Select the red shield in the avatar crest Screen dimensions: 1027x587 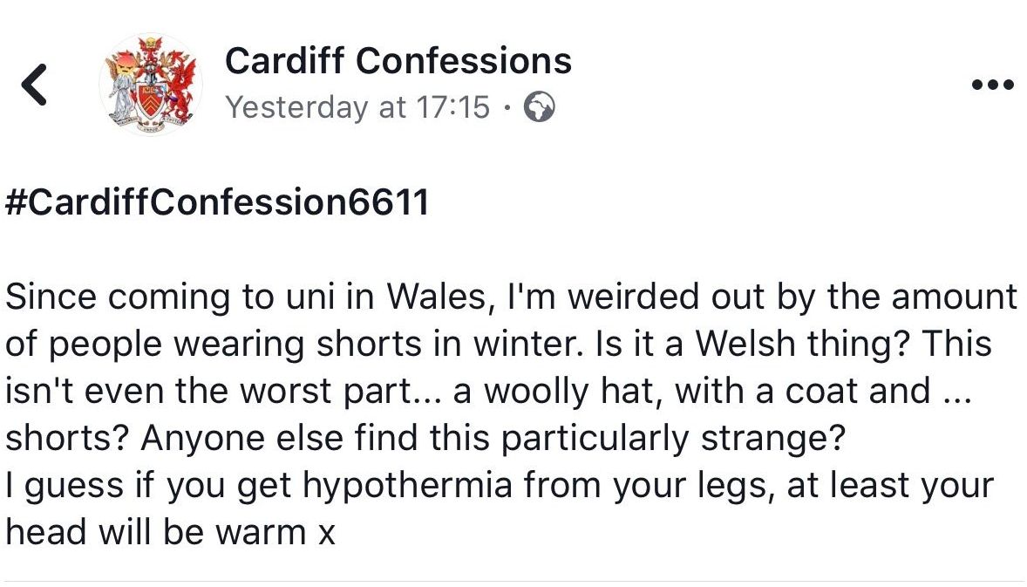(x=151, y=100)
